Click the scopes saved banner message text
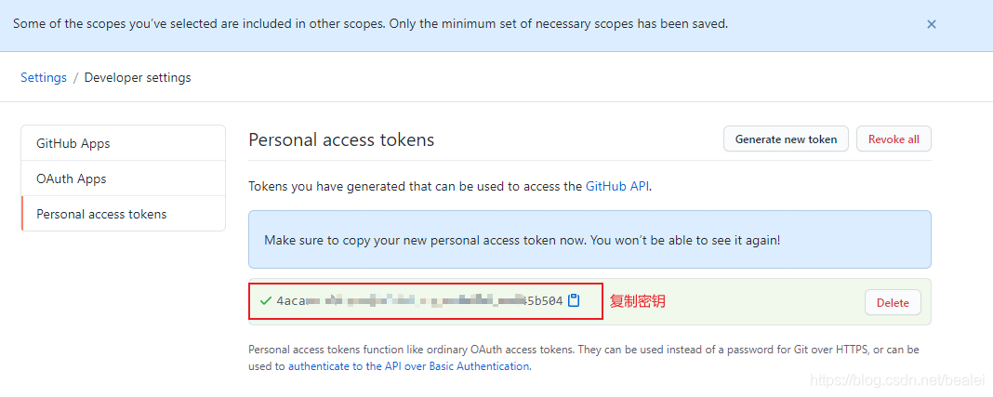This screenshot has height=397, width=993. pos(370,24)
